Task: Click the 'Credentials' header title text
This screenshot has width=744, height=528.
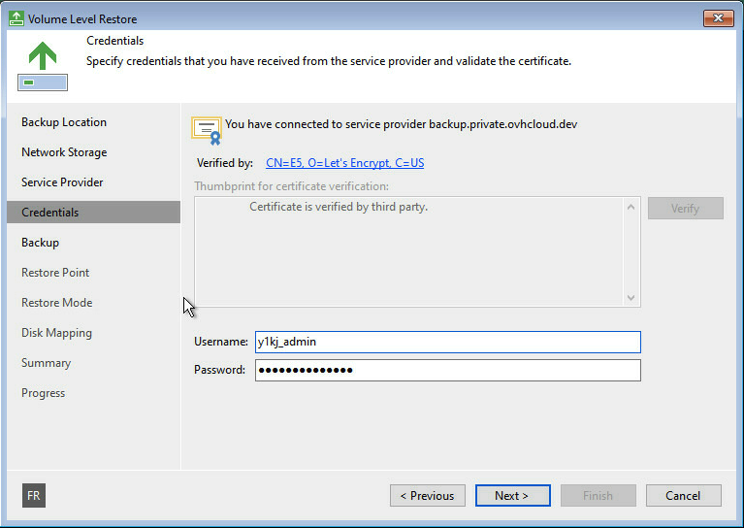Action: click(x=114, y=41)
